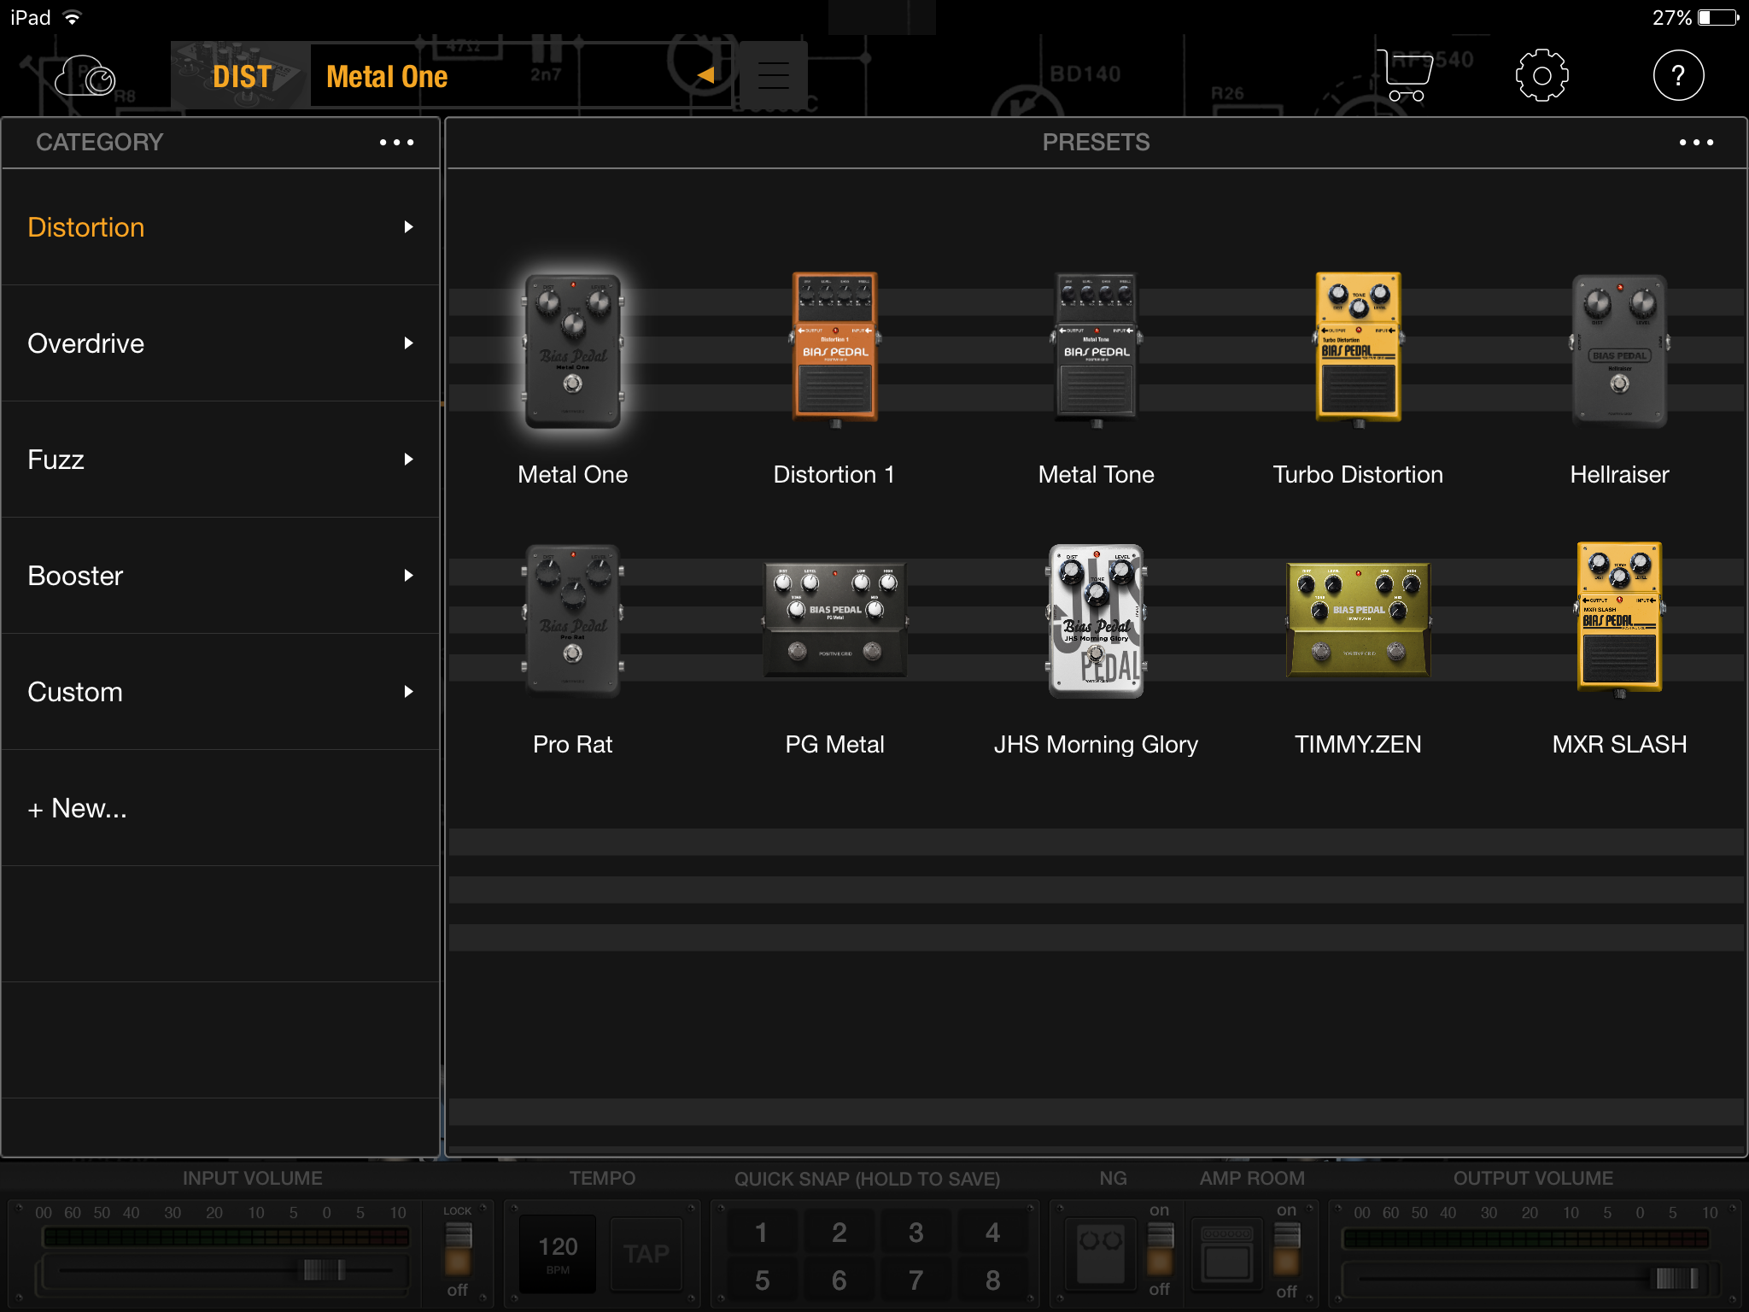Select the PG Metal pedal preset
The height and width of the screenshot is (1312, 1749).
click(x=834, y=620)
